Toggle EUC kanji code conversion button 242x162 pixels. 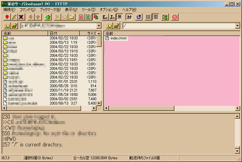click(x=105, y=17)
